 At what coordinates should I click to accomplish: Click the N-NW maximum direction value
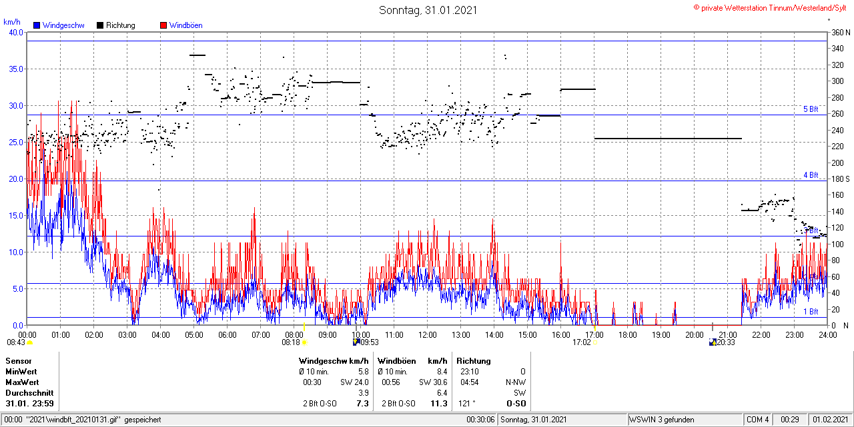click(515, 382)
